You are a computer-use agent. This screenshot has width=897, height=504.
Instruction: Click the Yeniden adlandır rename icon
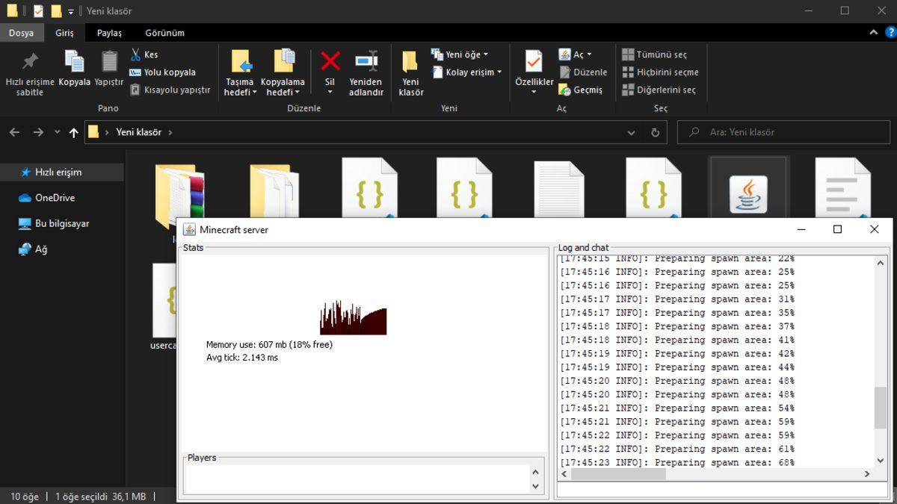[366, 61]
